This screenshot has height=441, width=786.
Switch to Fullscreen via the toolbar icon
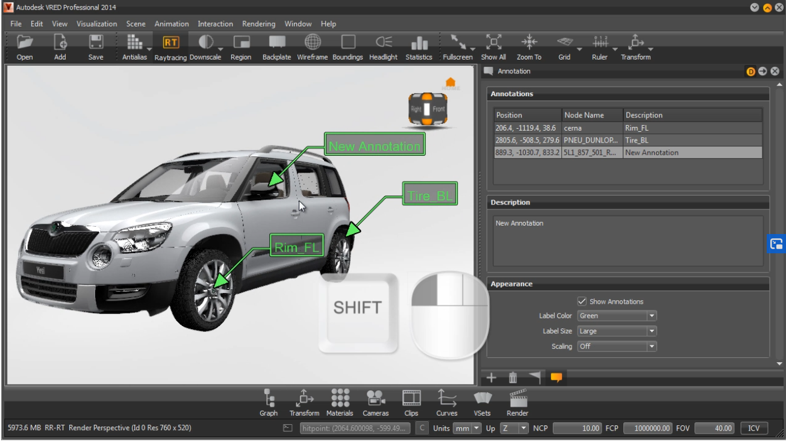point(458,42)
